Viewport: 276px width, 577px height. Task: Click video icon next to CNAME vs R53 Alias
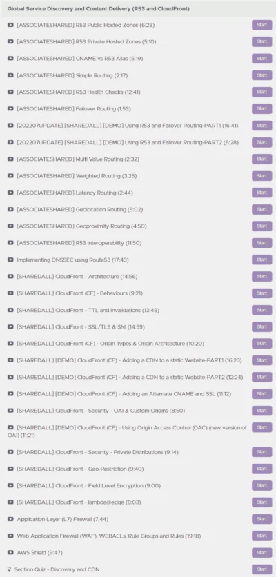pyautogui.click(x=10, y=59)
